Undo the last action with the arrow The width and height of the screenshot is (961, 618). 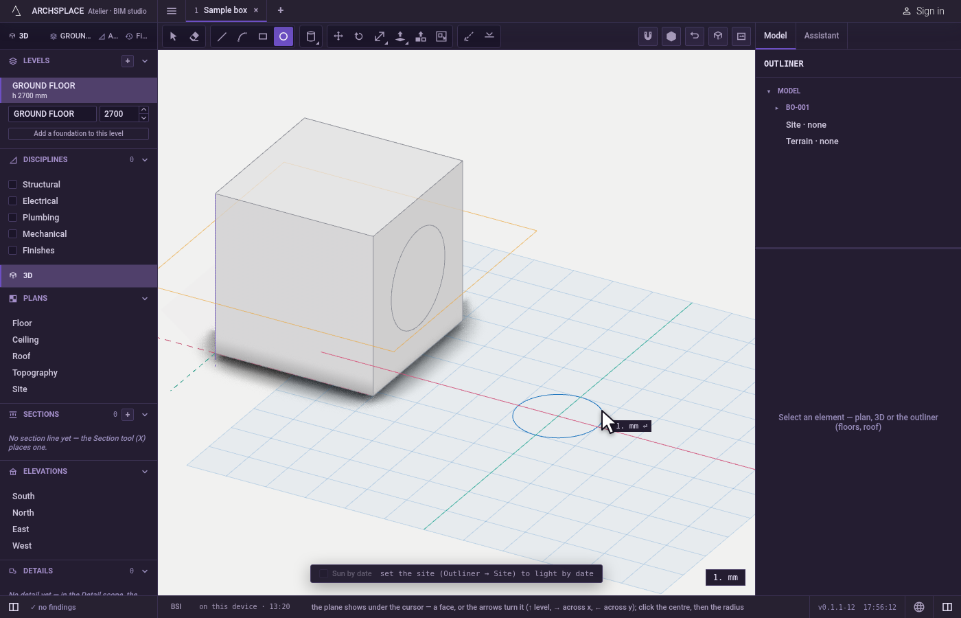(x=695, y=36)
